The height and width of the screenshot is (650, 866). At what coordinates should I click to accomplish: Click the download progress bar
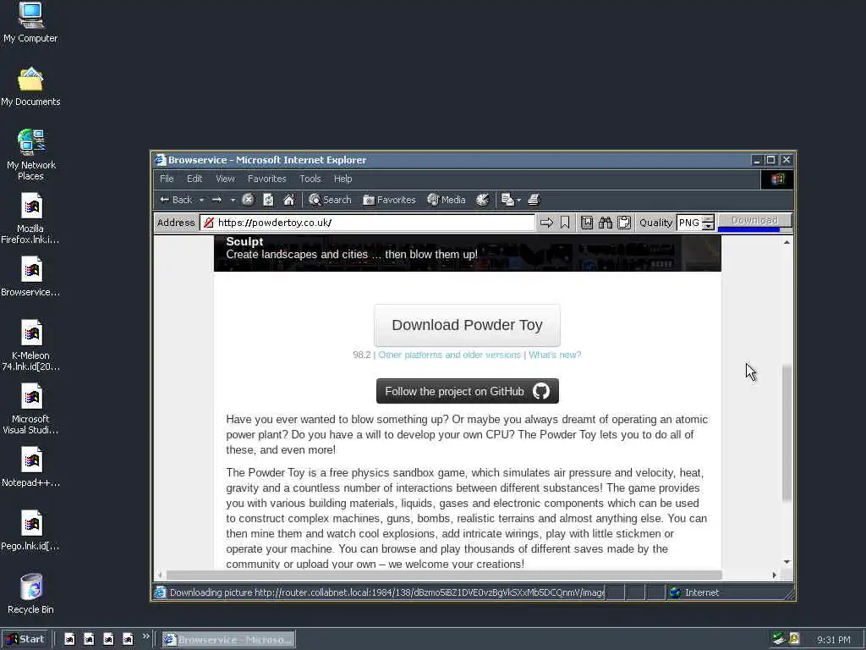(x=754, y=229)
